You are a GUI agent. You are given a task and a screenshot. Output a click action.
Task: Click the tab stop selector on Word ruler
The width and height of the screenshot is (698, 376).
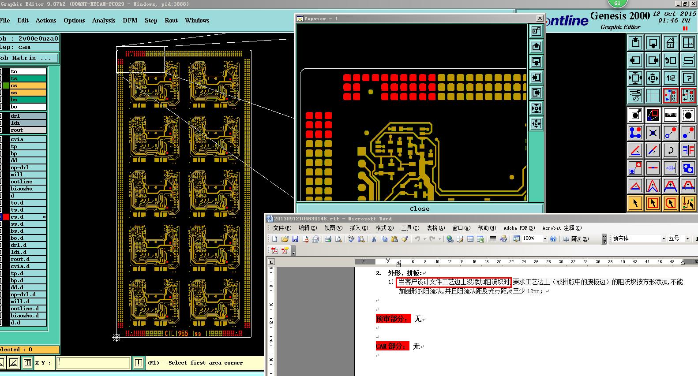point(271,262)
